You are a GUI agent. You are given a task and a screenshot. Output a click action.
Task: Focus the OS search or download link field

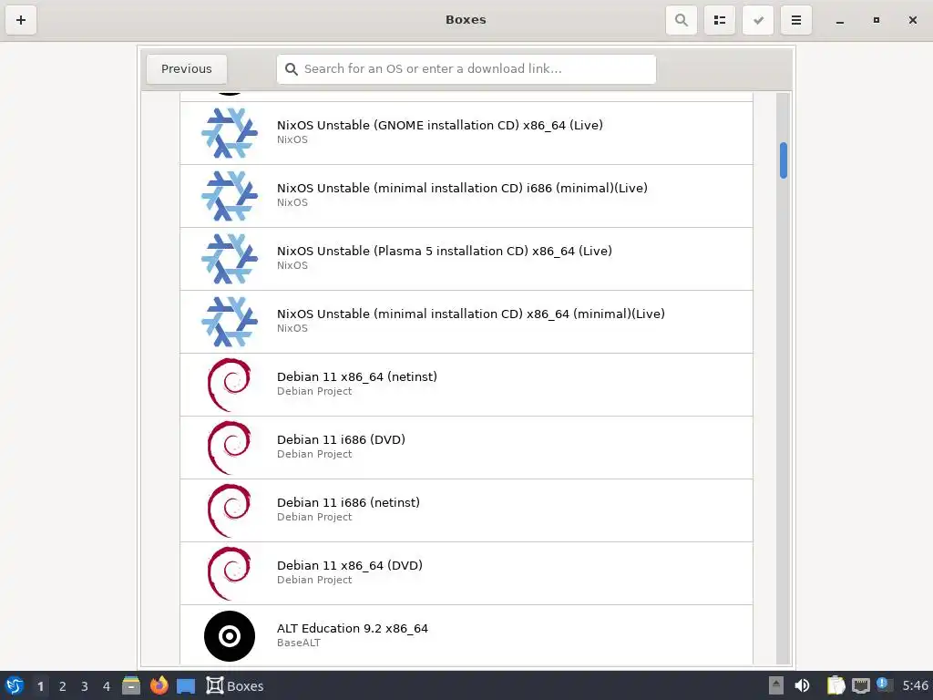[466, 69]
